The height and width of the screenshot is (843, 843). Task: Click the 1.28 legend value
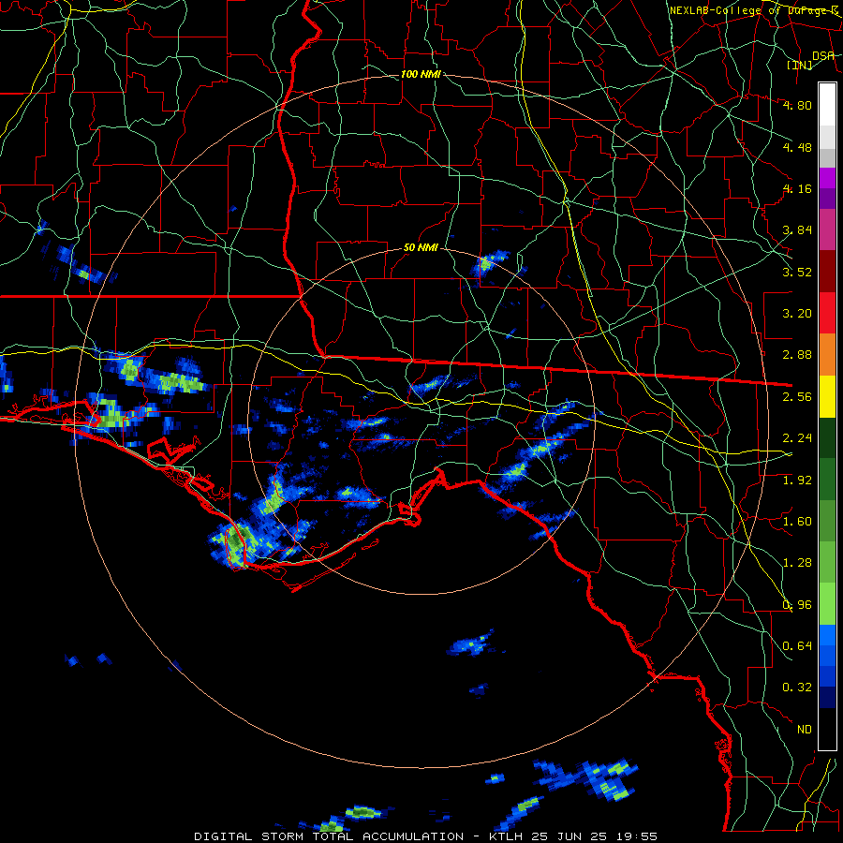(x=797, y=563)
